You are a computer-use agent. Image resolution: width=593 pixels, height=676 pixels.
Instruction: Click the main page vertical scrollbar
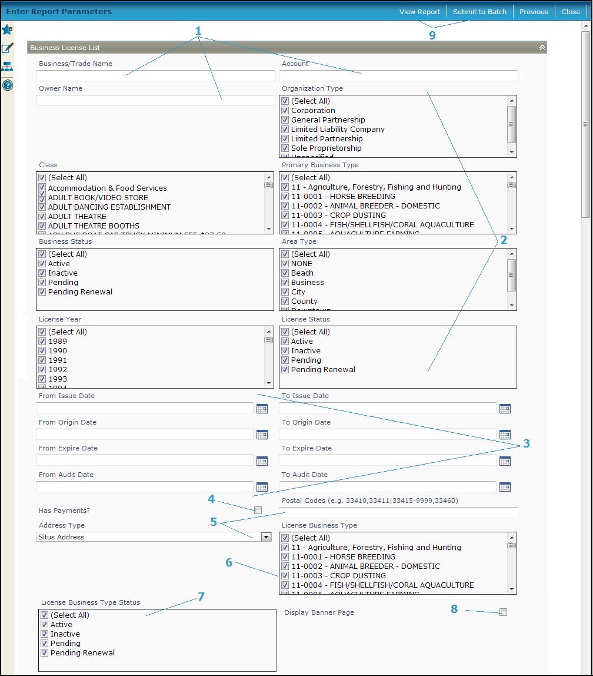585,124
